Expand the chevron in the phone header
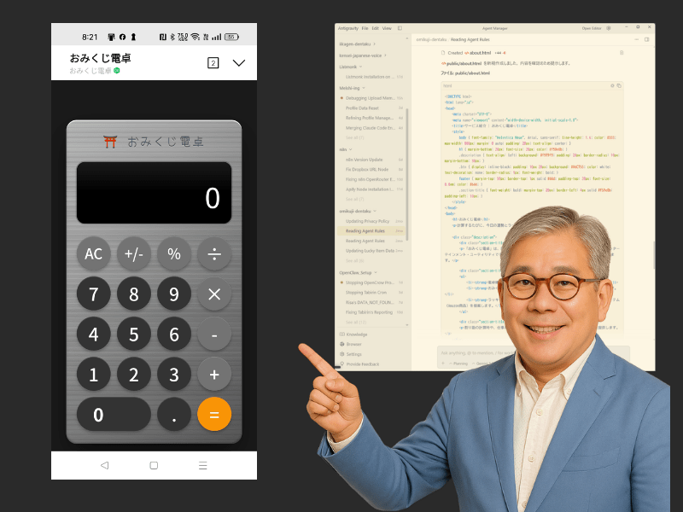Screen dimensions: 683x512 click(239, 63)
